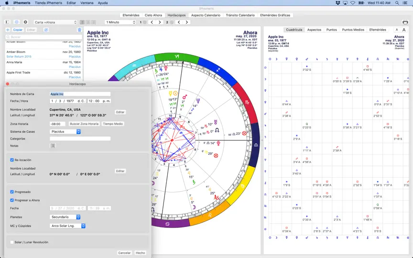Click the Sun column header glyph in grid

click(x=270, y=59)
